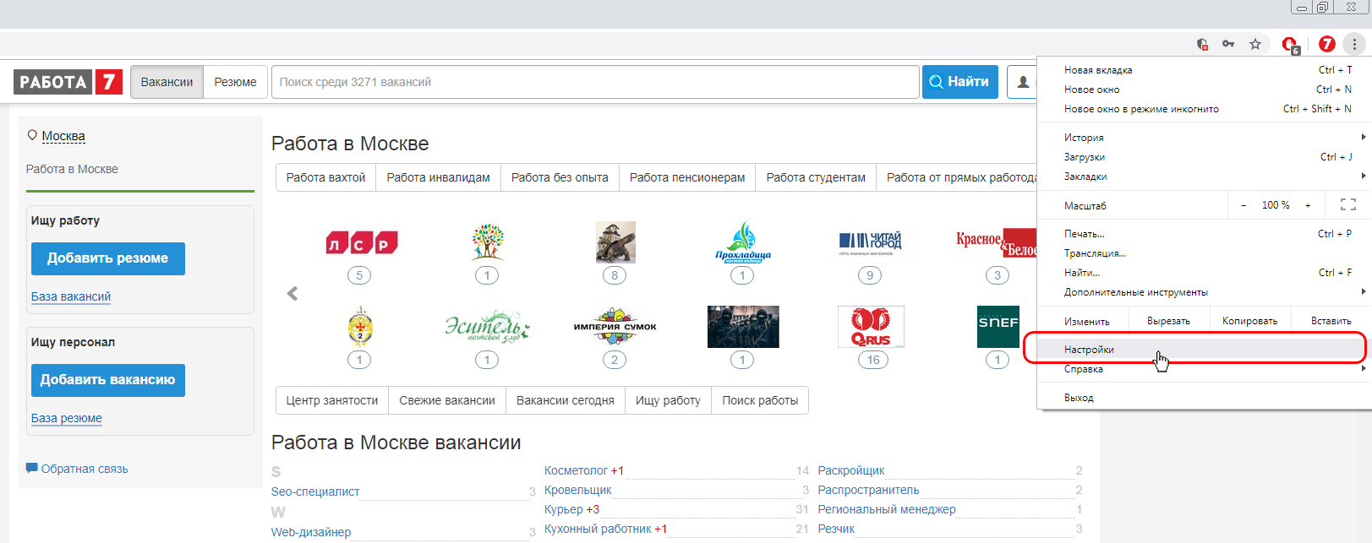This screenshot has height=543, width=1372.
Task: Click the fullscreen icon in the Масштаб row
Action: [1347, 205]
